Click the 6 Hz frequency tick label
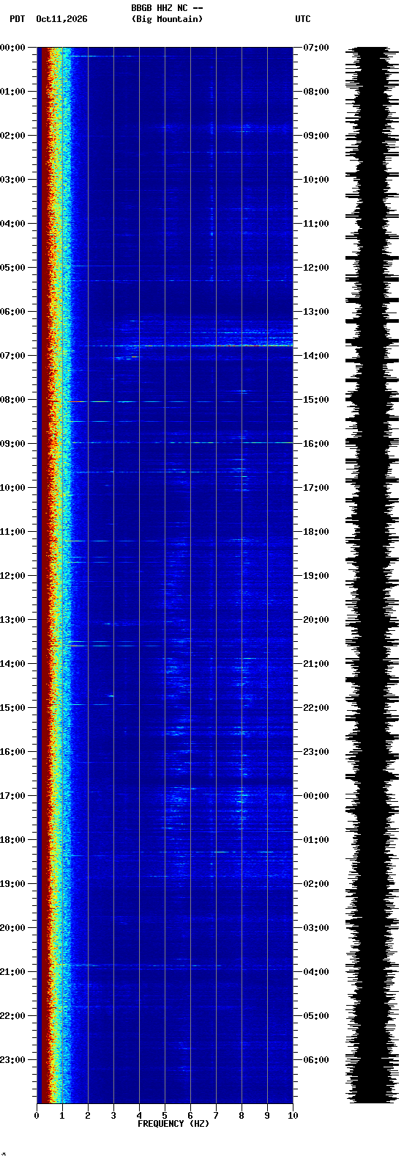Viewport: 404px width, 1162px height. [x=190, y=1116]
